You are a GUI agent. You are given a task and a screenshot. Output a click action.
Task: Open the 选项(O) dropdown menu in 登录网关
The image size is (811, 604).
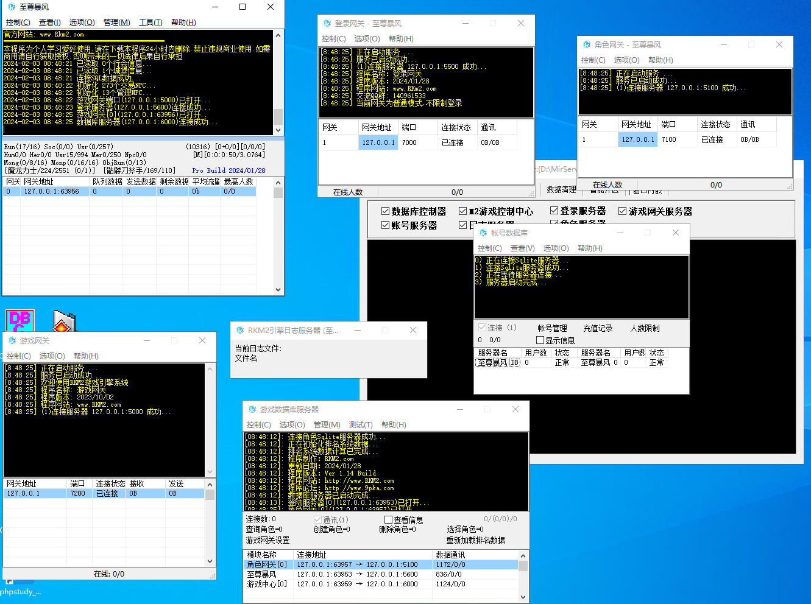pyautogui.click(x=367, y=38)
